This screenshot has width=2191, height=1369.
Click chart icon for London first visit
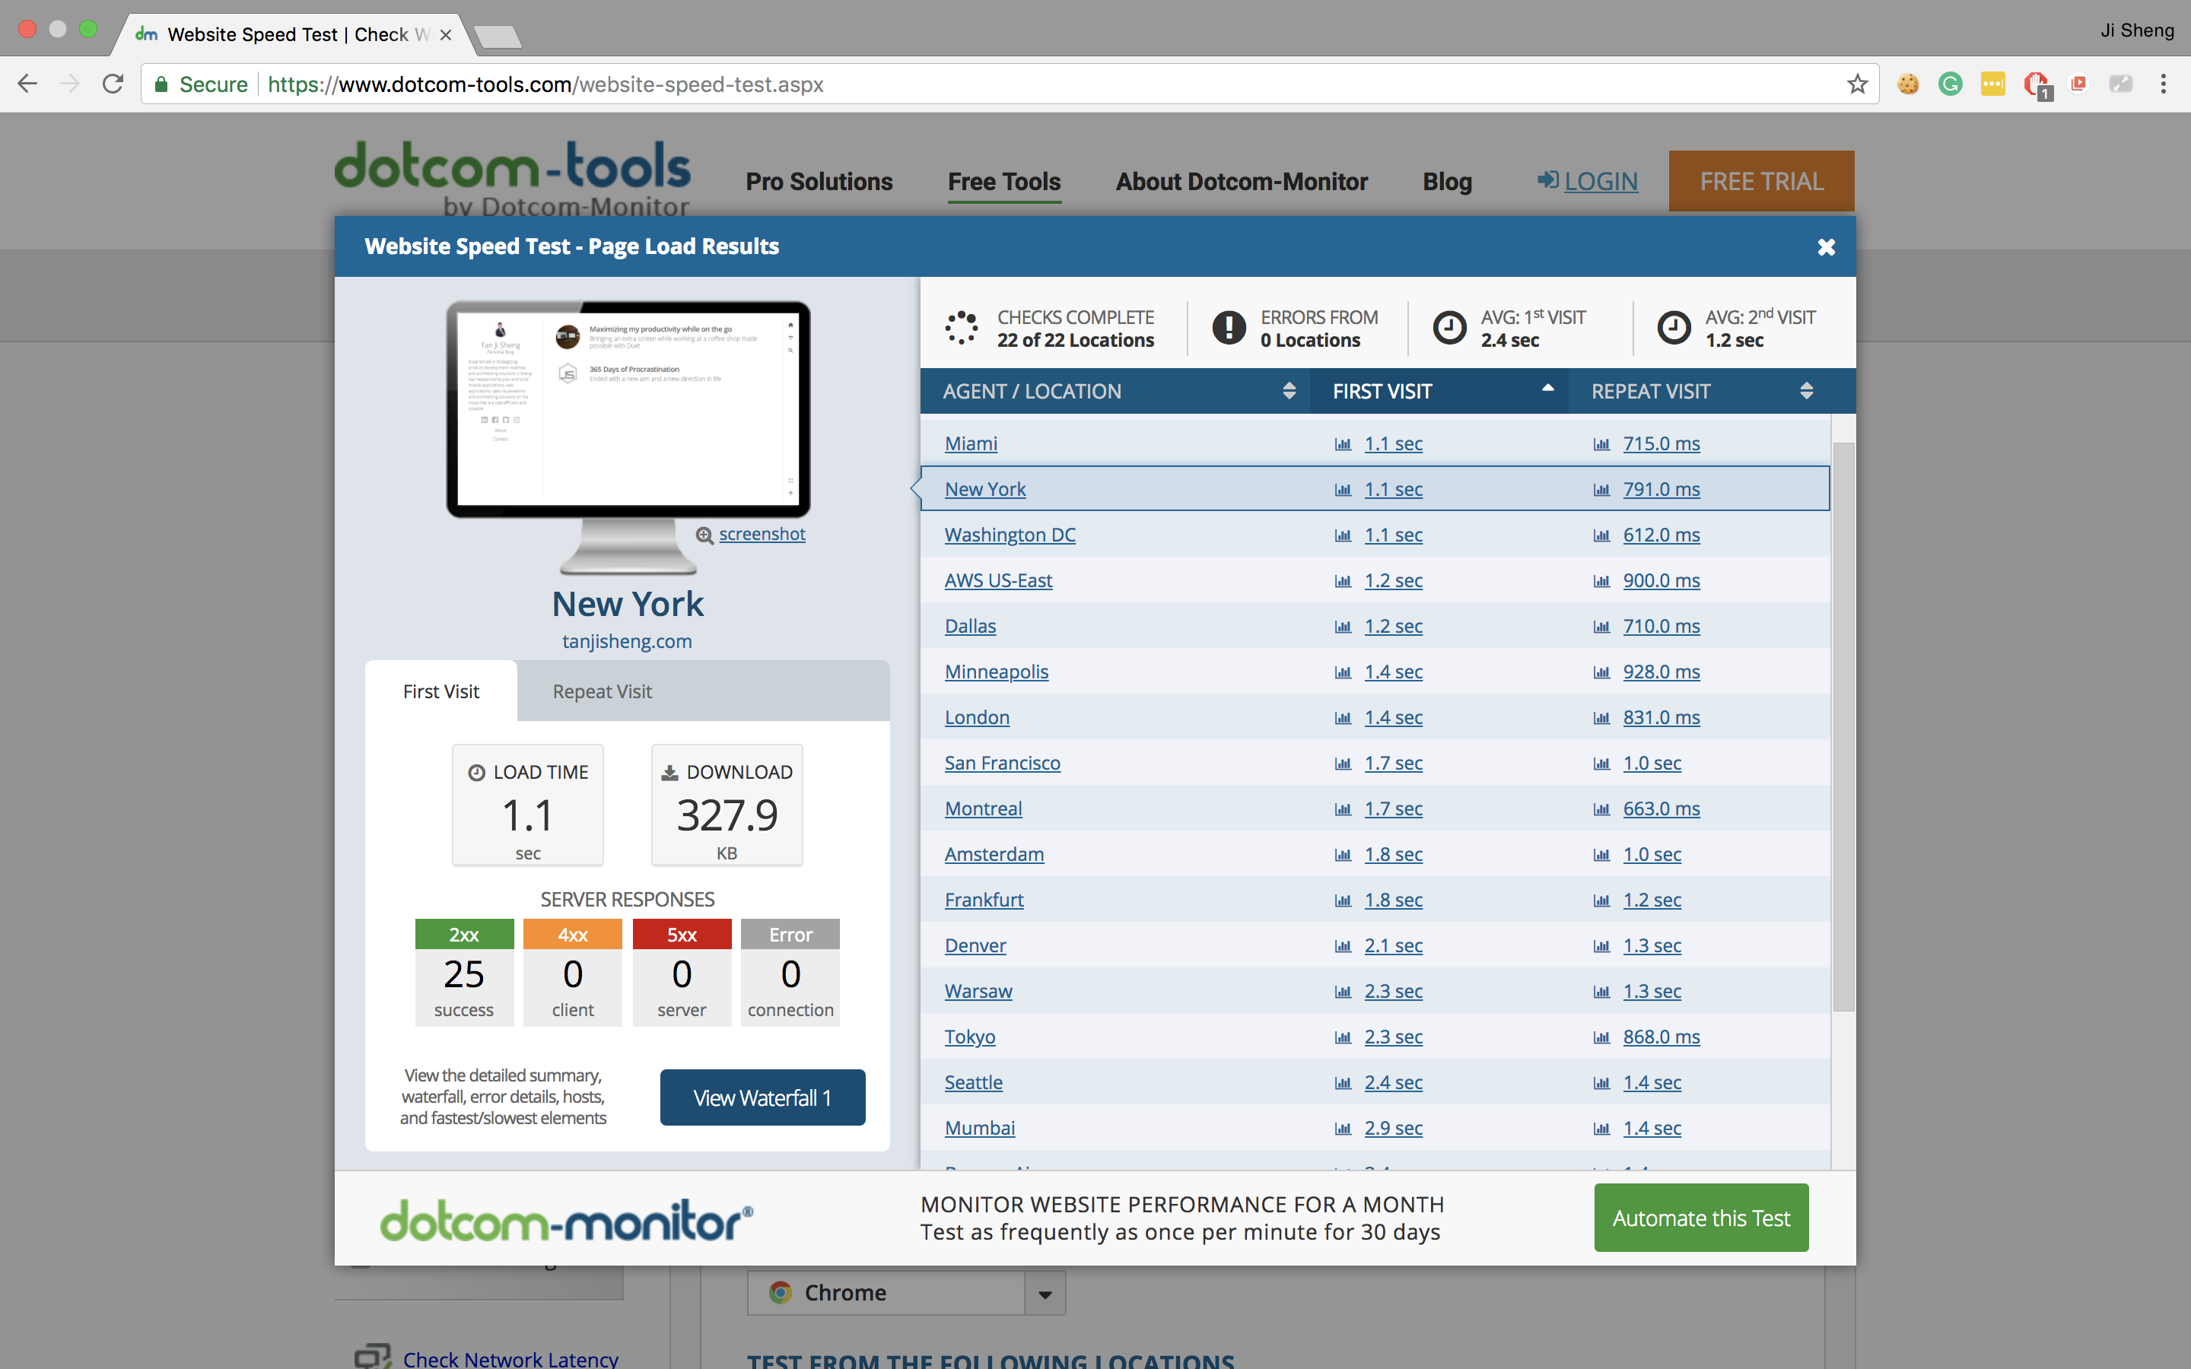[x=1343, y=718]
